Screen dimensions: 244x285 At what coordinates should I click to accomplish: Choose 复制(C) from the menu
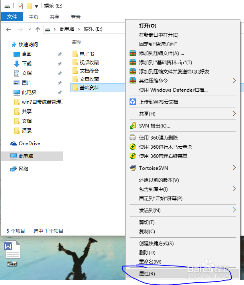click(x=183, y=232)
